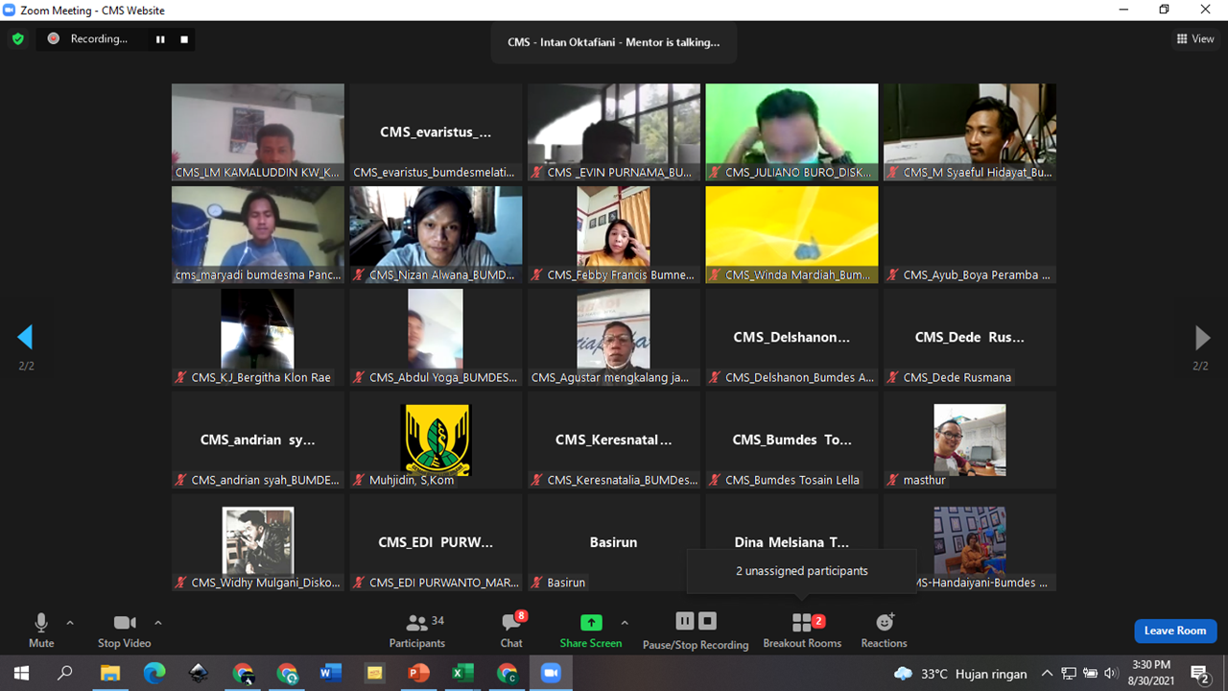Select CMS_Winda Mardiah yellow tile

[791, 234]
